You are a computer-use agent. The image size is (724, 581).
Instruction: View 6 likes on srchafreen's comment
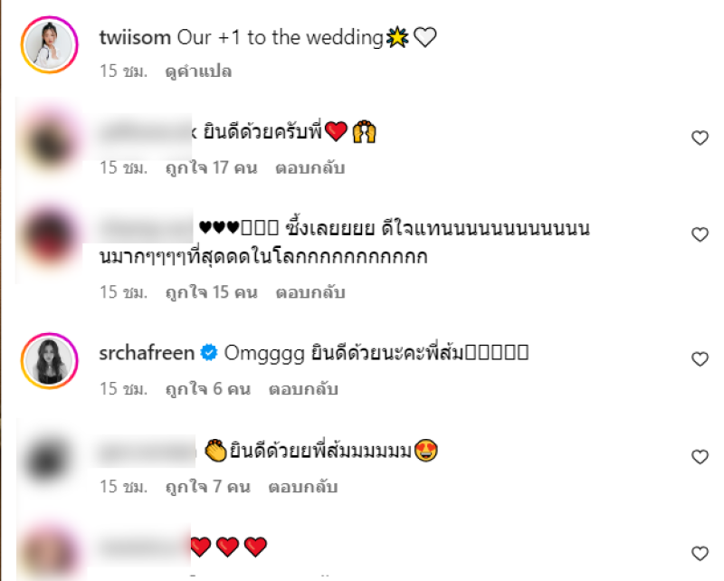click(208, 389)
